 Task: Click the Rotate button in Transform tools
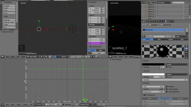pyautogui.click(x=9, y=8)
